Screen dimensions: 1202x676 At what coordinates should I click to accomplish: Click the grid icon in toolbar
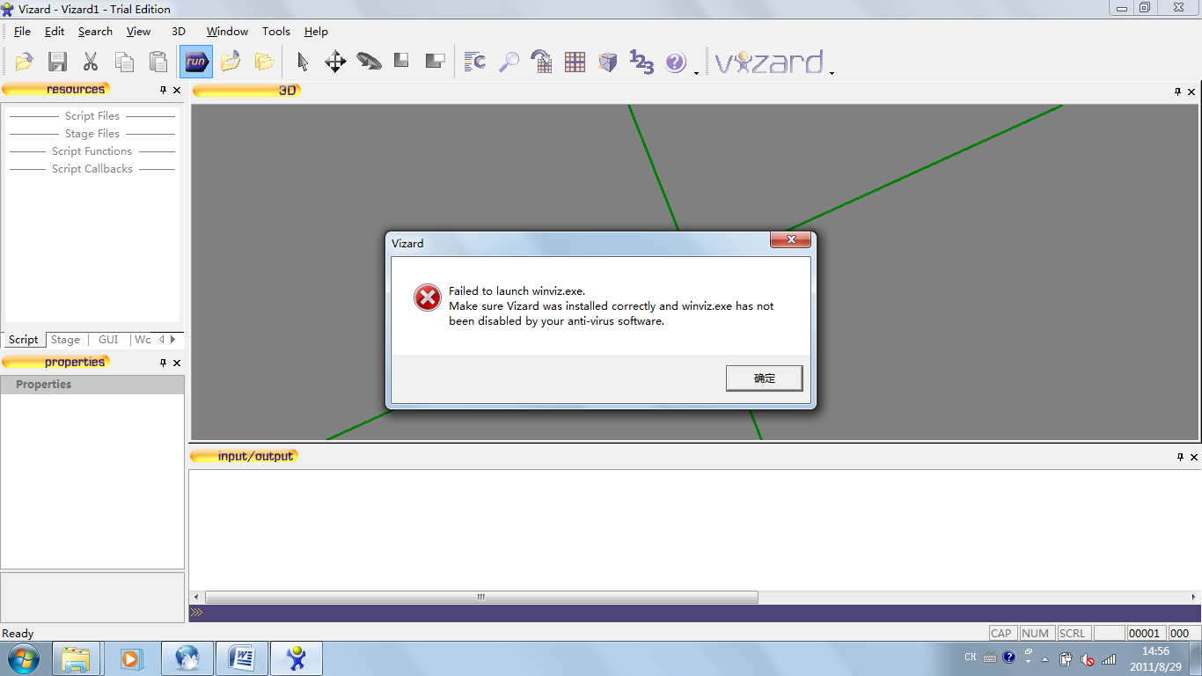[575, 62]
